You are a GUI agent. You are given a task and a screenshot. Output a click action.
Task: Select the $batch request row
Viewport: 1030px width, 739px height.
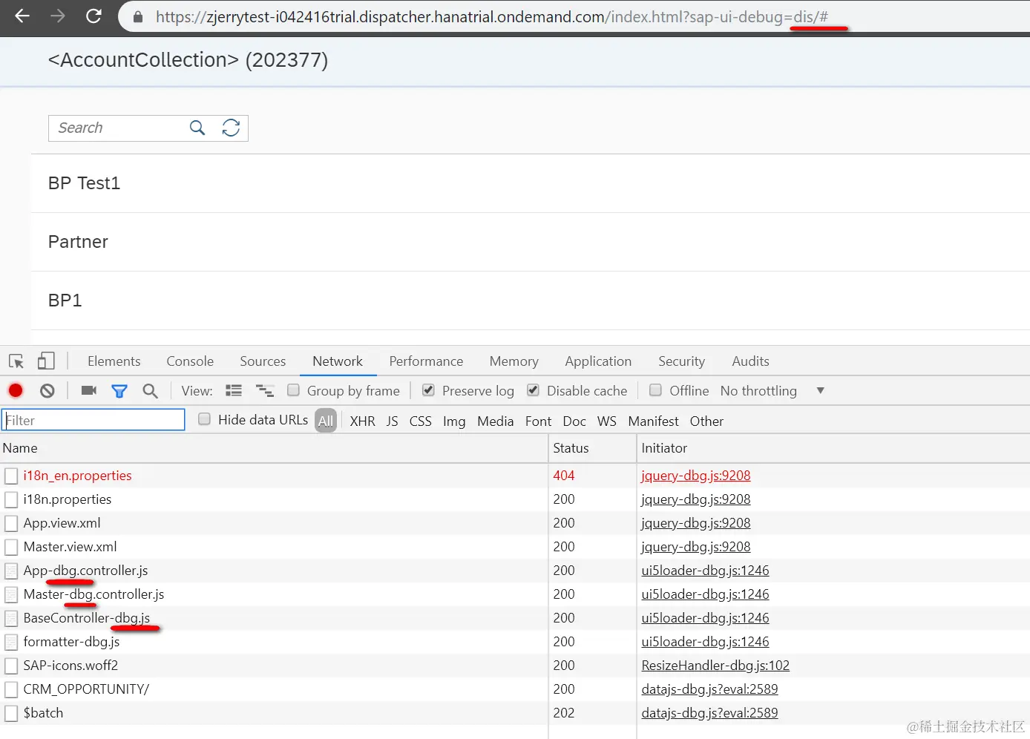click(515, 713)
